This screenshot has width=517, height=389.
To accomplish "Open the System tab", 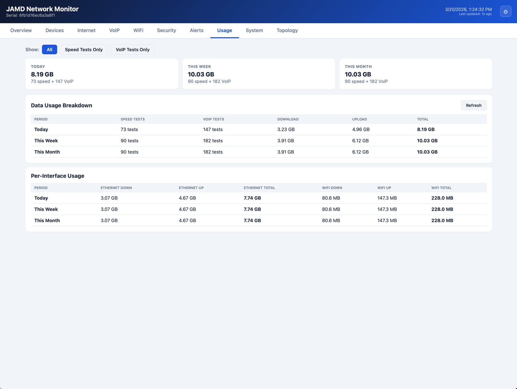I will [x=254, y=30].
